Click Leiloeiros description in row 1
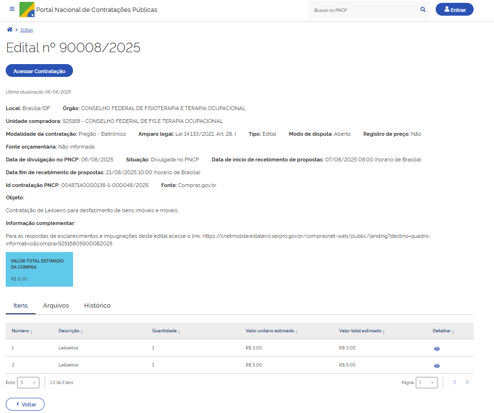The width and height of the screenshot is (494, 413). tap(68, 347)
